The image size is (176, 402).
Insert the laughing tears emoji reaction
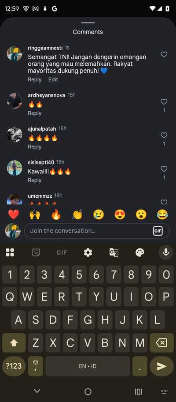coord(162,214)
